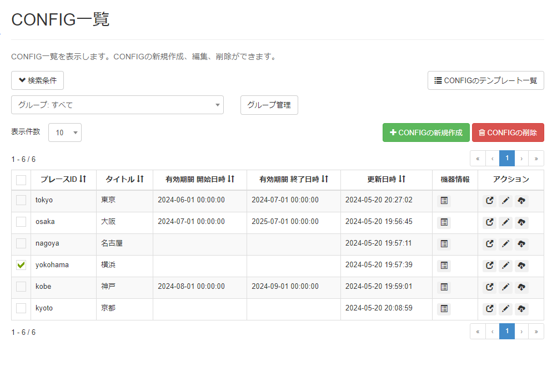
Task: Open external link icon for kobe row
Action: tap(489, 287)
